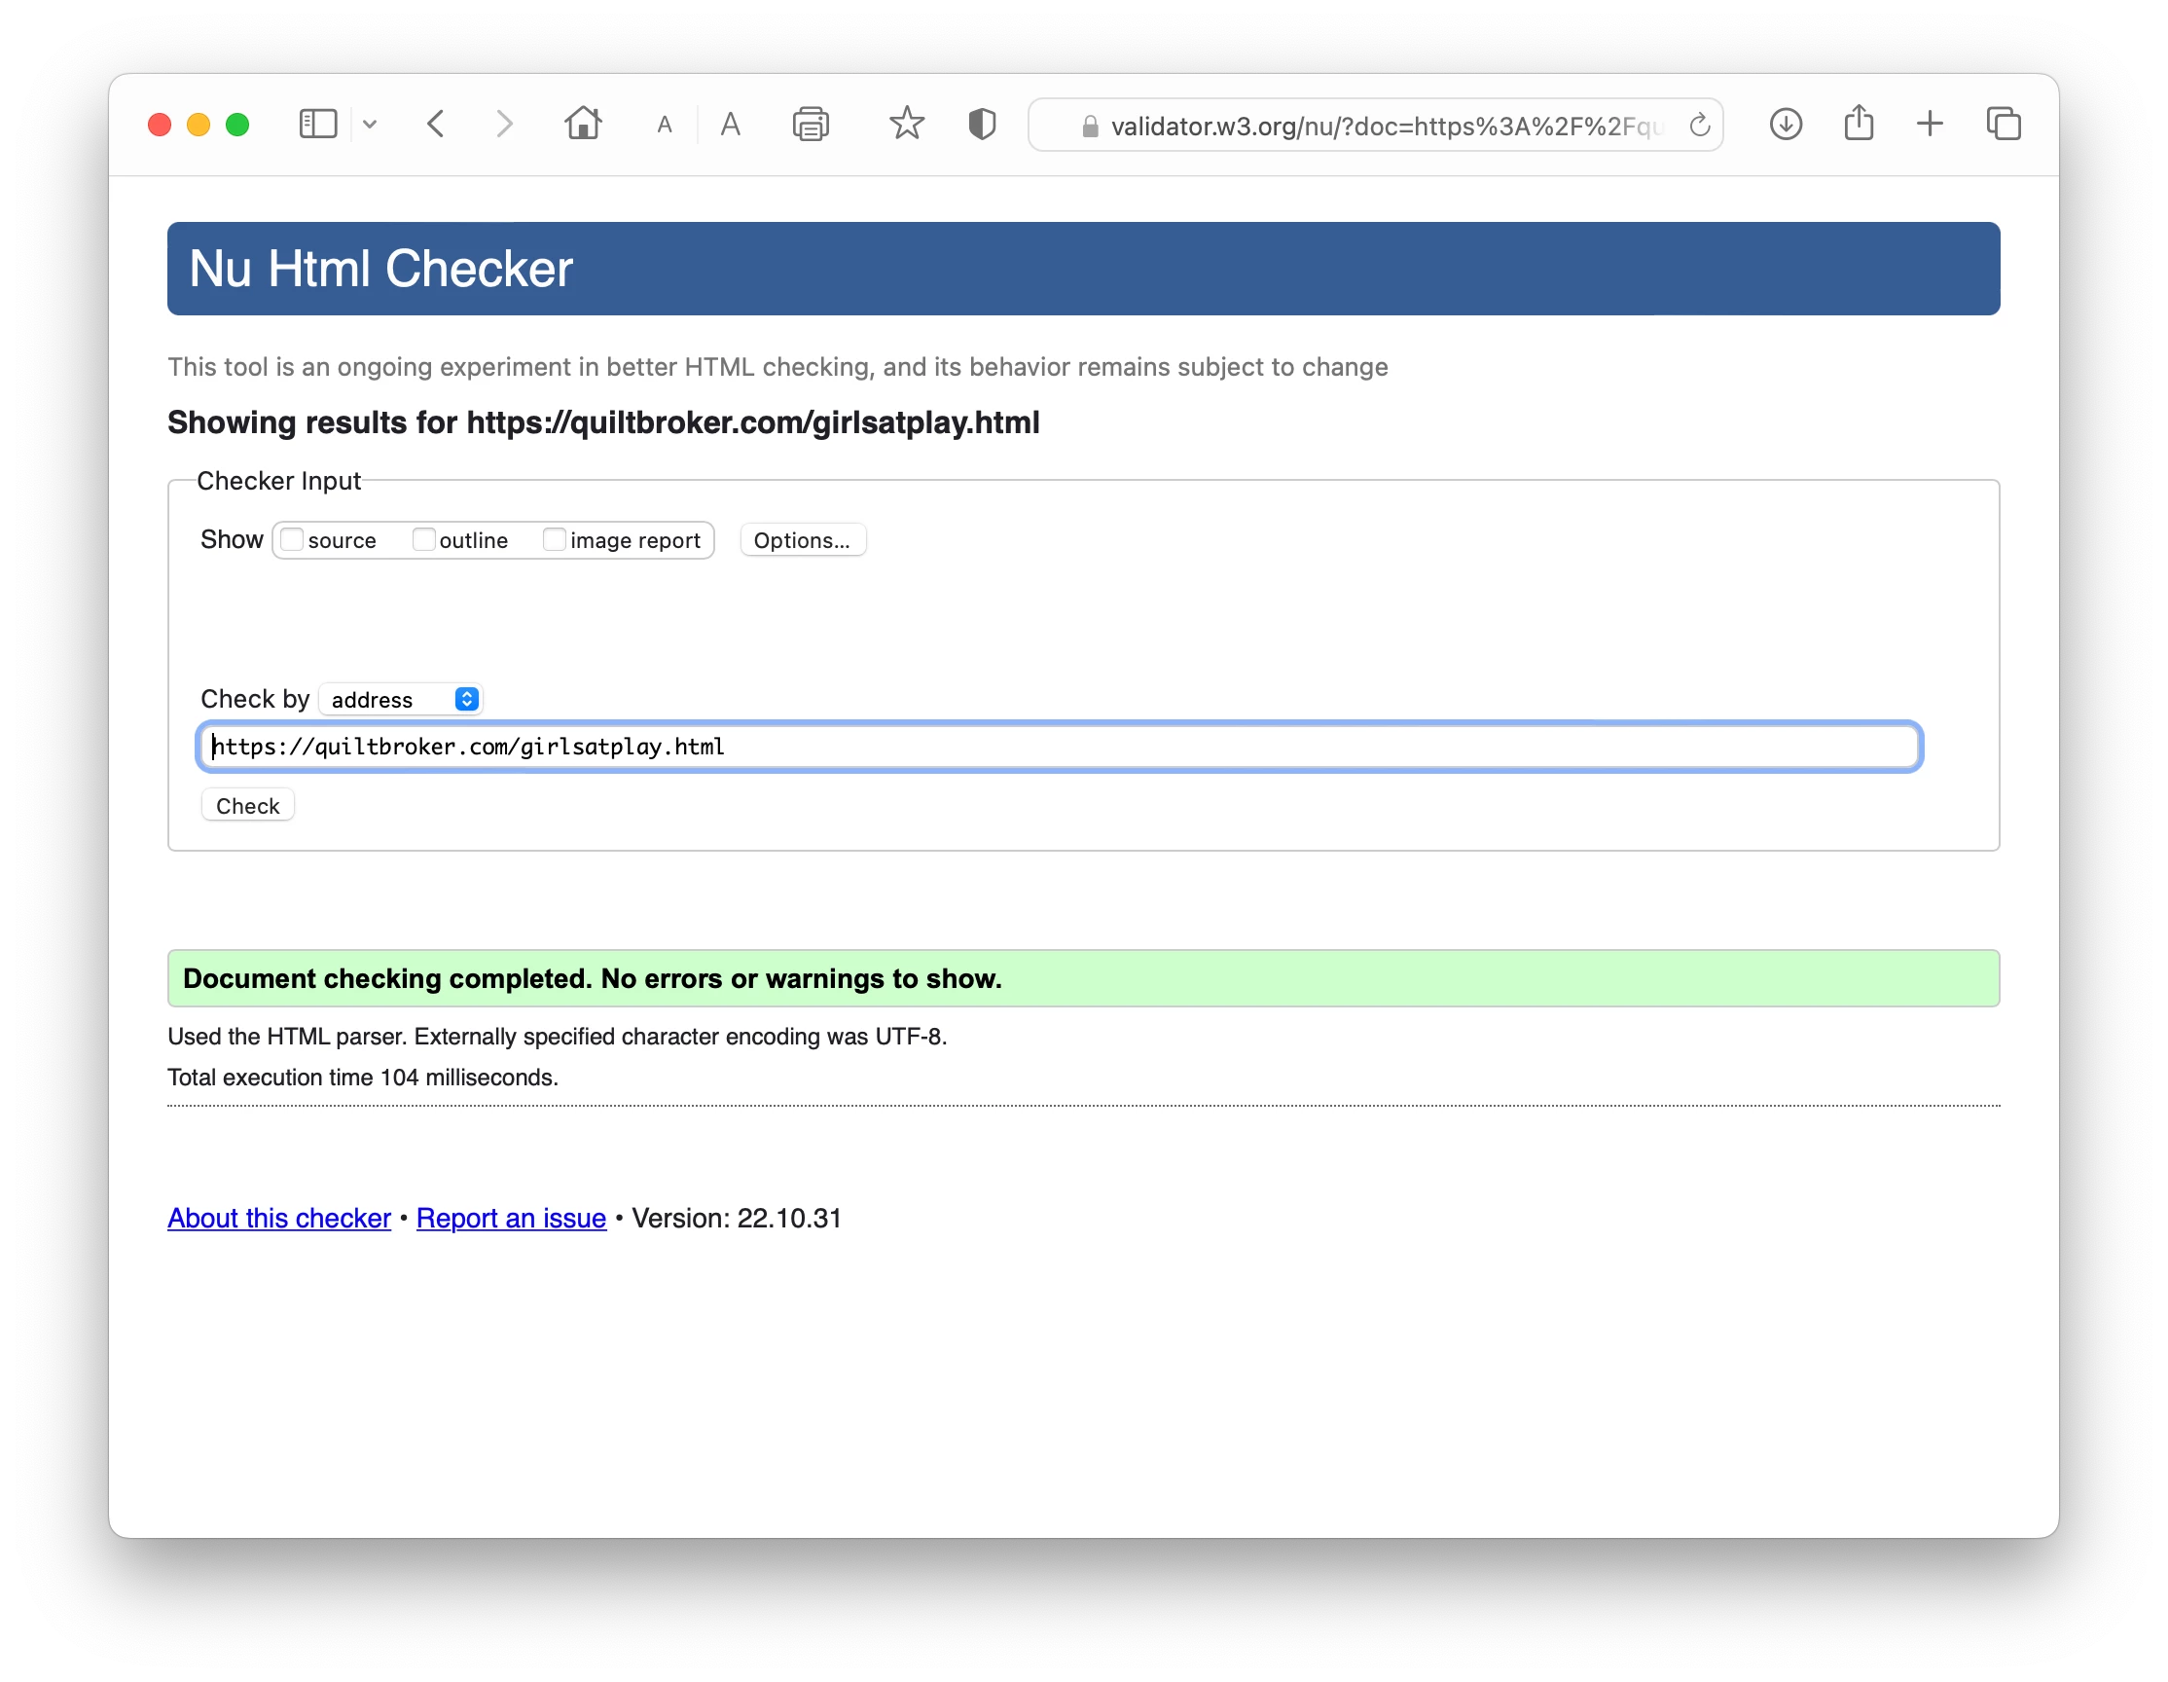Open the Check by address dropdown
Screen dimensions: 2168x1682
(401, 699)
